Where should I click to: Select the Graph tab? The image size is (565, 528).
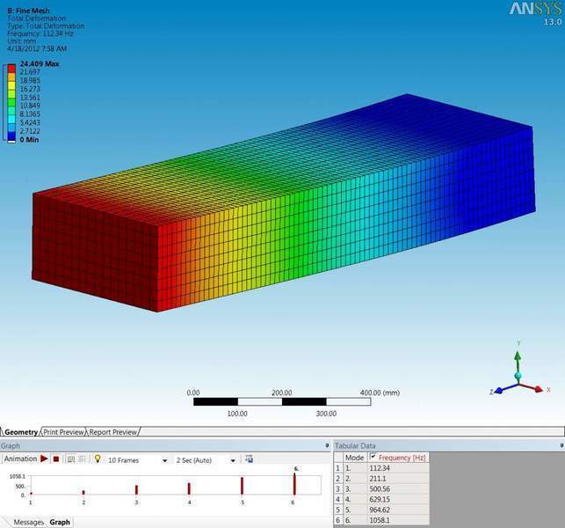point(60,522)
